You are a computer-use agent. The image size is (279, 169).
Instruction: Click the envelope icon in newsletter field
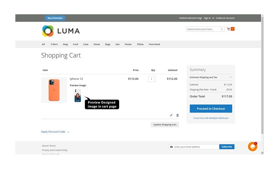tap(172, 147)
